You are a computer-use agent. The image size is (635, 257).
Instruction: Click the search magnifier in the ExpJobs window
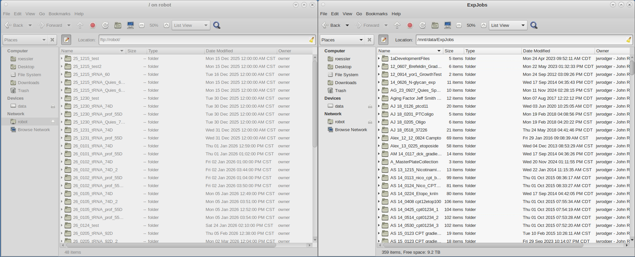point(534,25)
